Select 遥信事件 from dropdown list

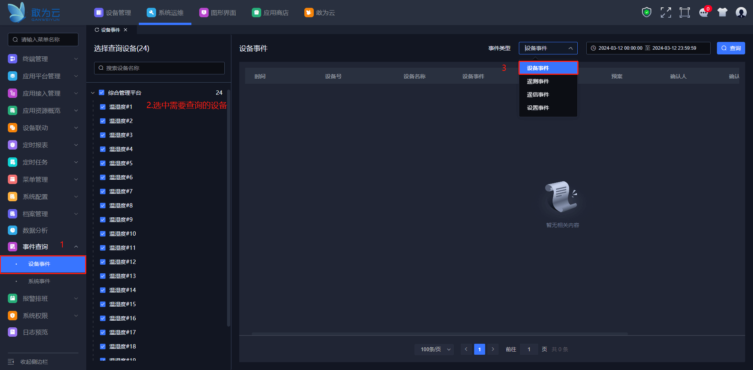[548, 95]
